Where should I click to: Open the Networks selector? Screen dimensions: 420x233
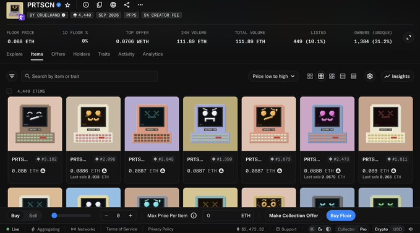point(83,229)
